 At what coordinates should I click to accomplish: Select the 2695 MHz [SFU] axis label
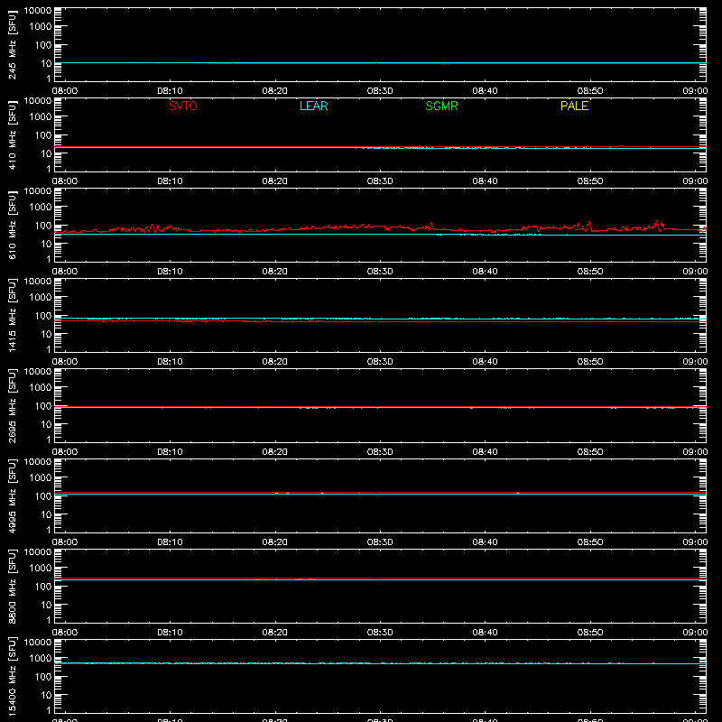coord(12,405)
